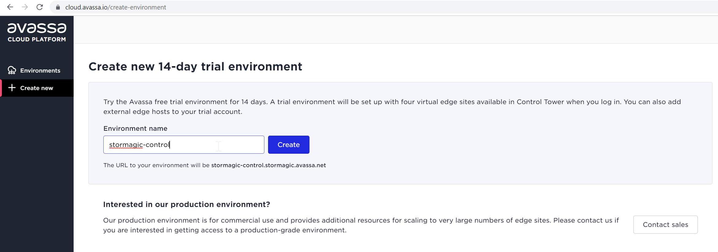Click the 'Create new 14-day trial environment' heading

pos(195,66)
